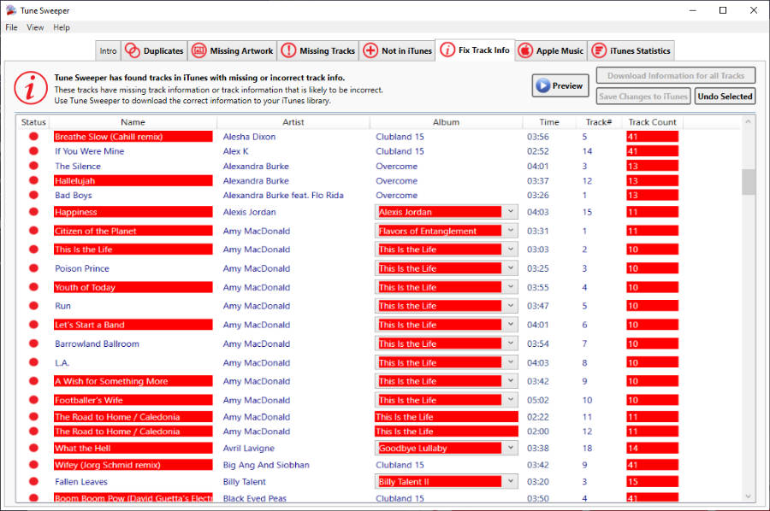
Task: Click red status dot for Breathe Slow
Action: point(33,137)
